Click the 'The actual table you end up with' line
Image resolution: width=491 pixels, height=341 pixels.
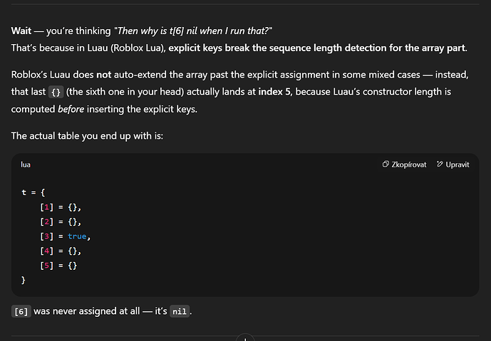pyautogui.click(x=87, y=135)
